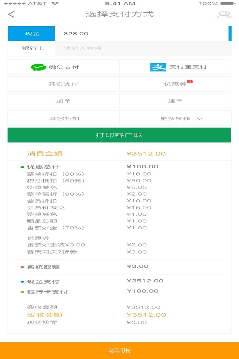Select the 现金 payment tab
This screenshot has width=239, height=359.
(x=32, y=34)
